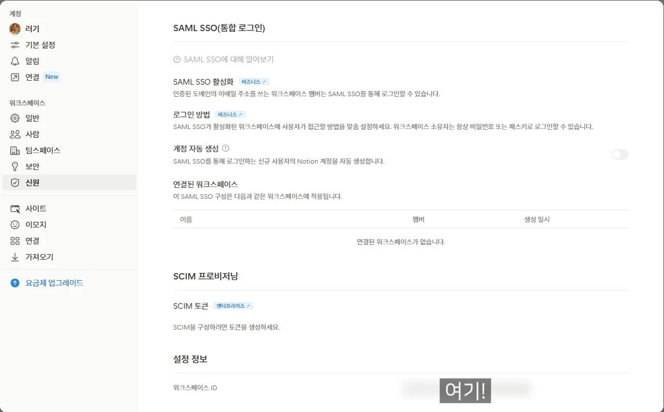This screenshot has width=664, height=412.
Task: Open the 보안 key icon
Action: pos(15,166)
